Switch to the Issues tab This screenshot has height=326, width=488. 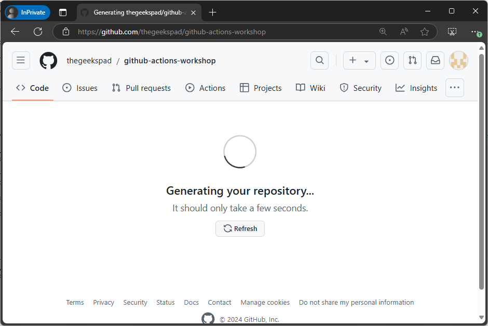click(80, 88)
